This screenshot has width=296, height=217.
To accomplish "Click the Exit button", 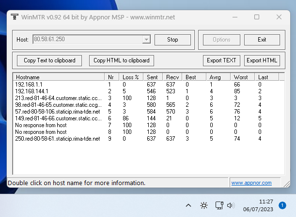I will [x=262, y=40].
